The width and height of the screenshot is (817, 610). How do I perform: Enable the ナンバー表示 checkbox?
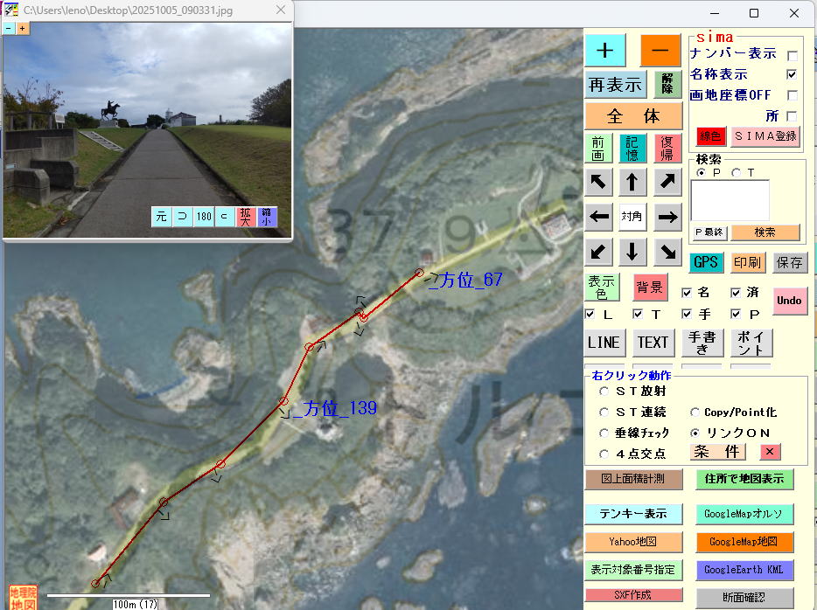tap(793, 55)
